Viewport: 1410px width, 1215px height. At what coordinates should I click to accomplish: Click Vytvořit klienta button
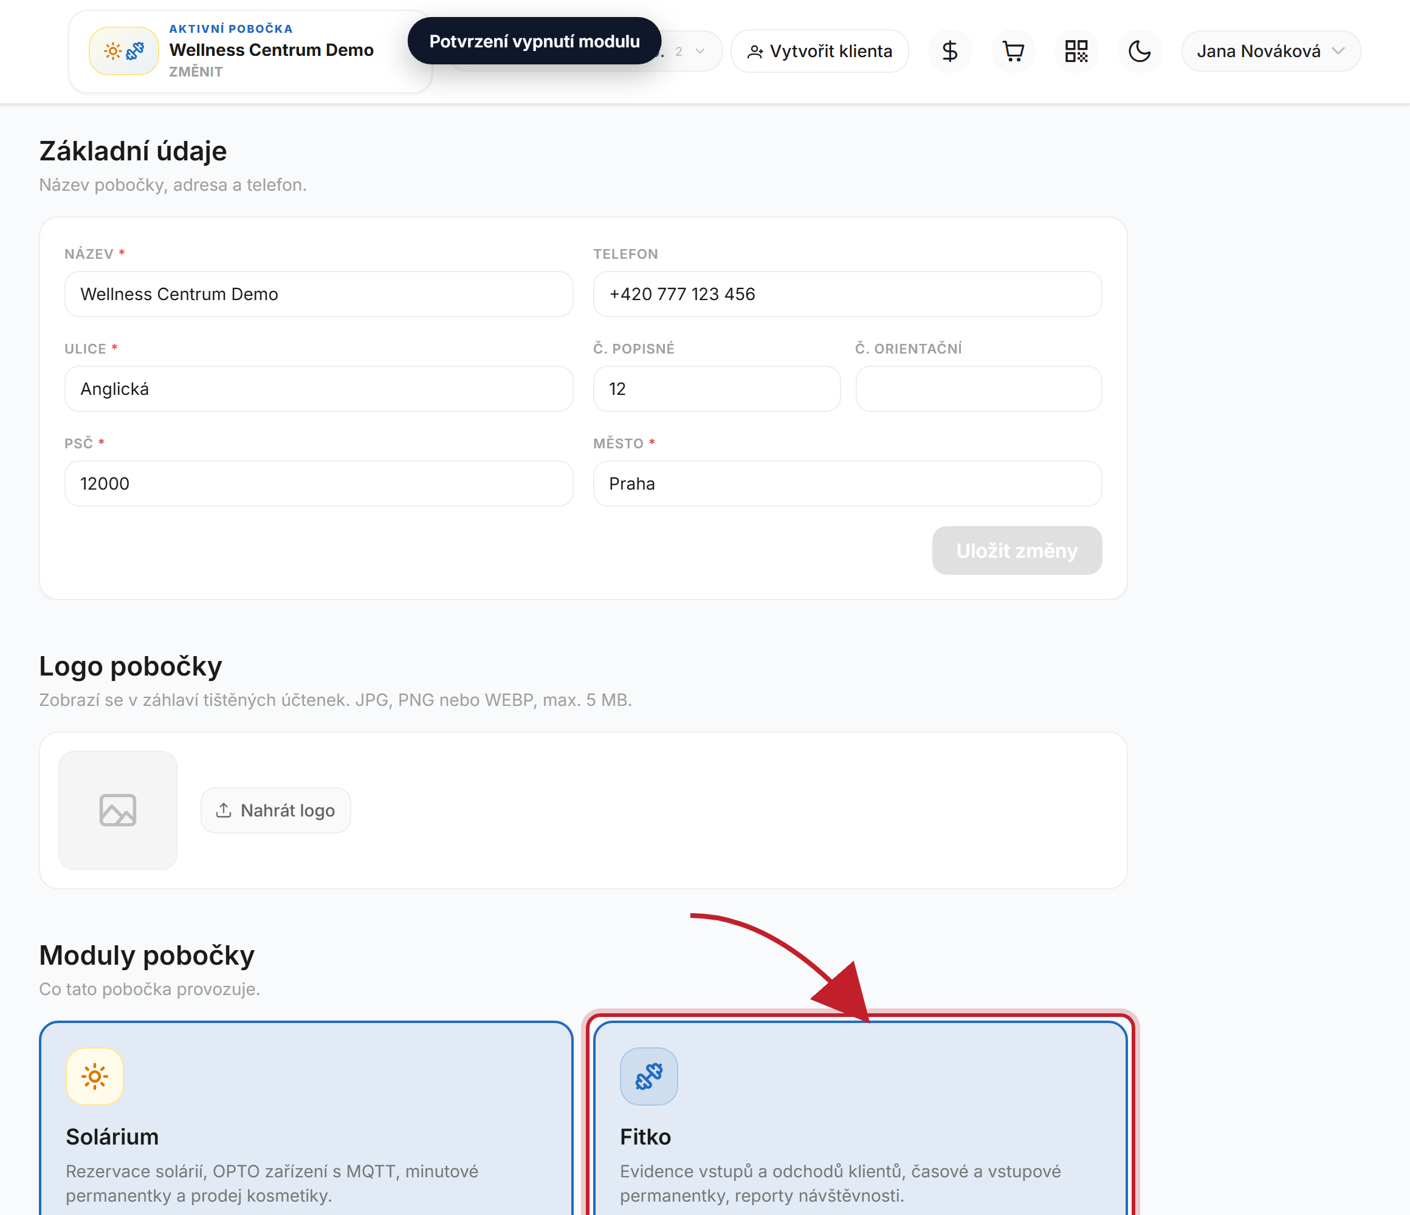click(819, 51)
